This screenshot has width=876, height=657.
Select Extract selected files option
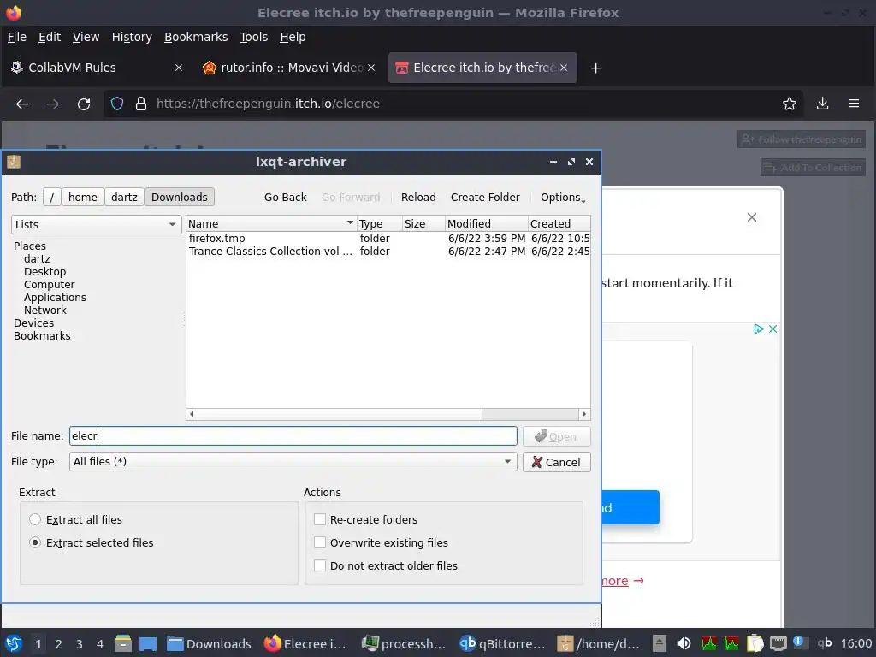[35, 542]
